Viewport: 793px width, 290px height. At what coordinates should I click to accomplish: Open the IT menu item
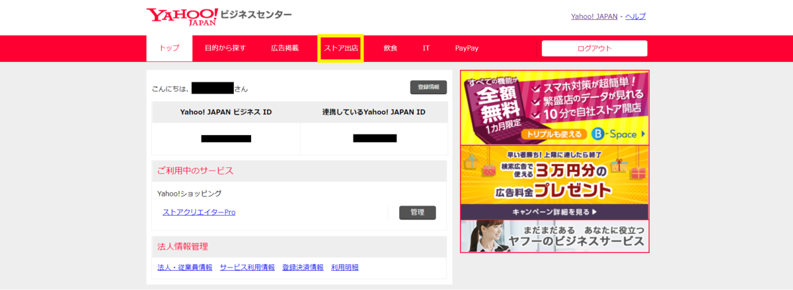(x=426, y=48)
